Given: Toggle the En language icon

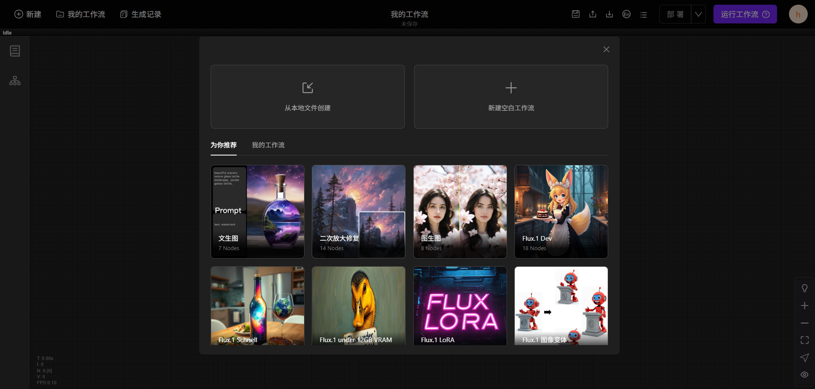Looking at the screenshot, I should [626, 14].
